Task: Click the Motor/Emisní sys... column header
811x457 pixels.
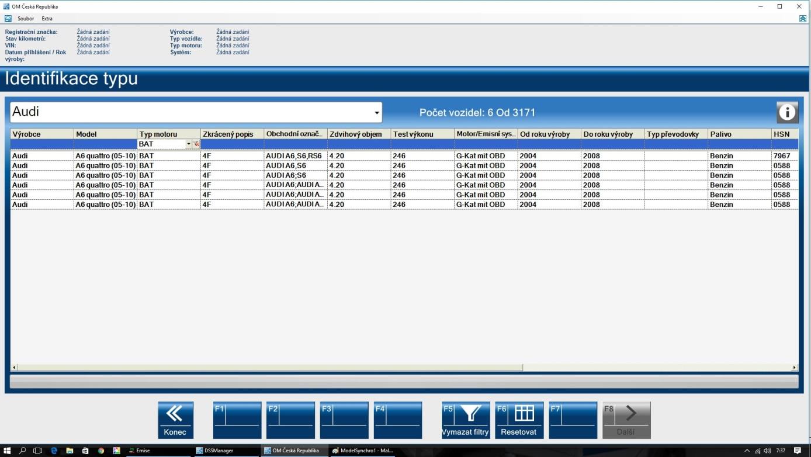Action: (x=486, y=134)
